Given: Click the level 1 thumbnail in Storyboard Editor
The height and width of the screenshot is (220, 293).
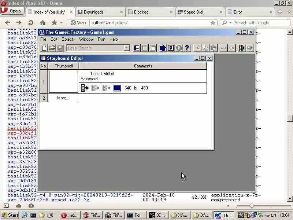Looking at the screenshot, I should click(x=63, y=81).
